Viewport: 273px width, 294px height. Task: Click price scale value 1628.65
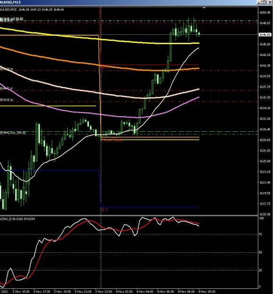(x=265, y=140)
